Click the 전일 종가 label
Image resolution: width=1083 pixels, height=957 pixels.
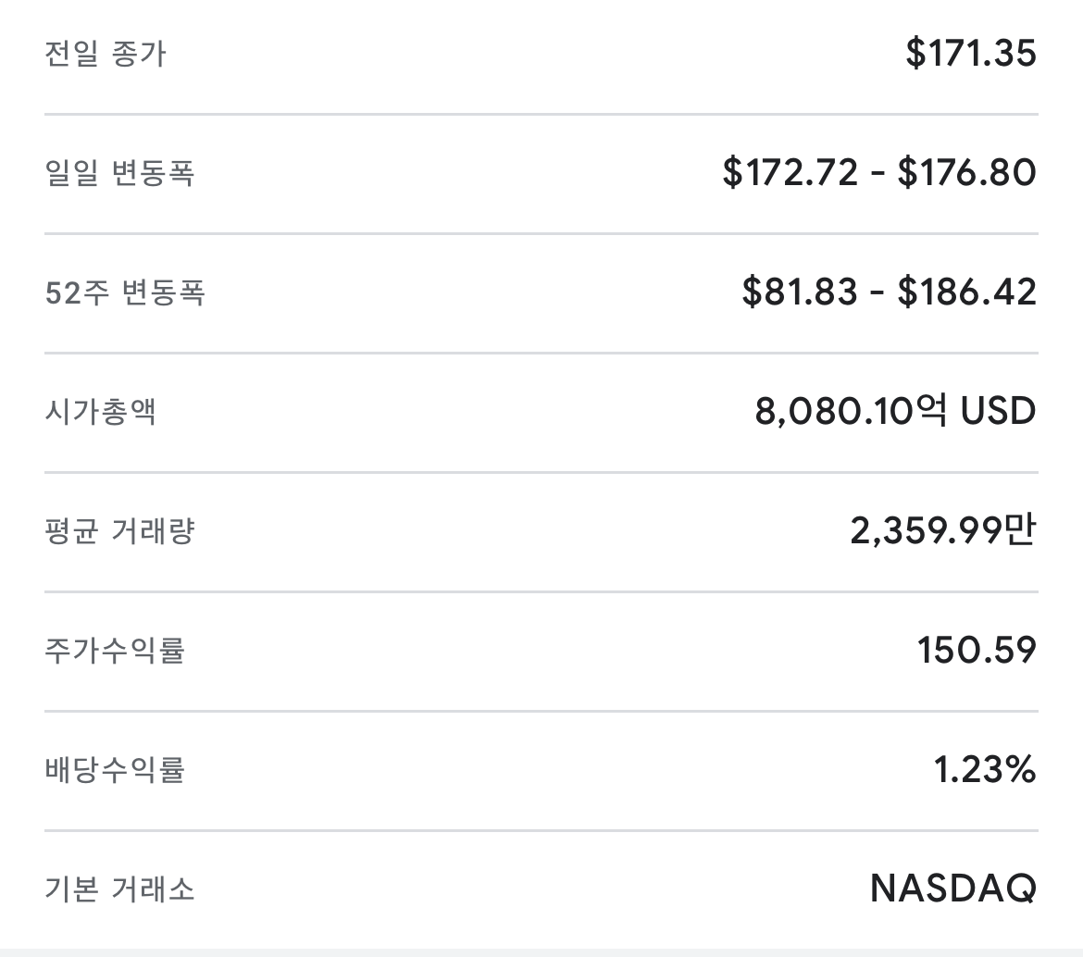click(x=105, y=54)
